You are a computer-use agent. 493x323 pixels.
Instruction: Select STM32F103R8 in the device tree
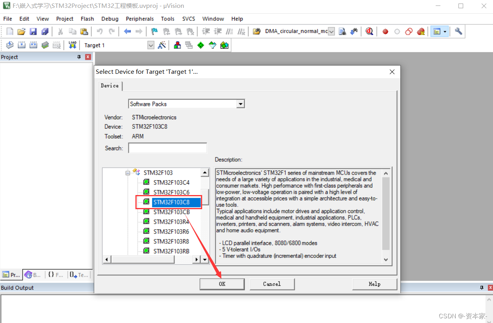pos(171,241)
